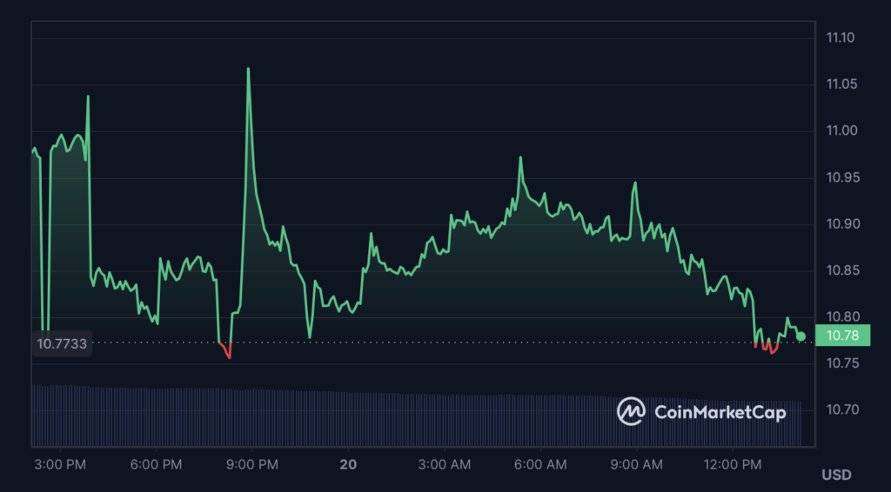This screenshot has height=492, width=891.
Task: Click the 10.7733 opening price label
Action: pos(62,343)
